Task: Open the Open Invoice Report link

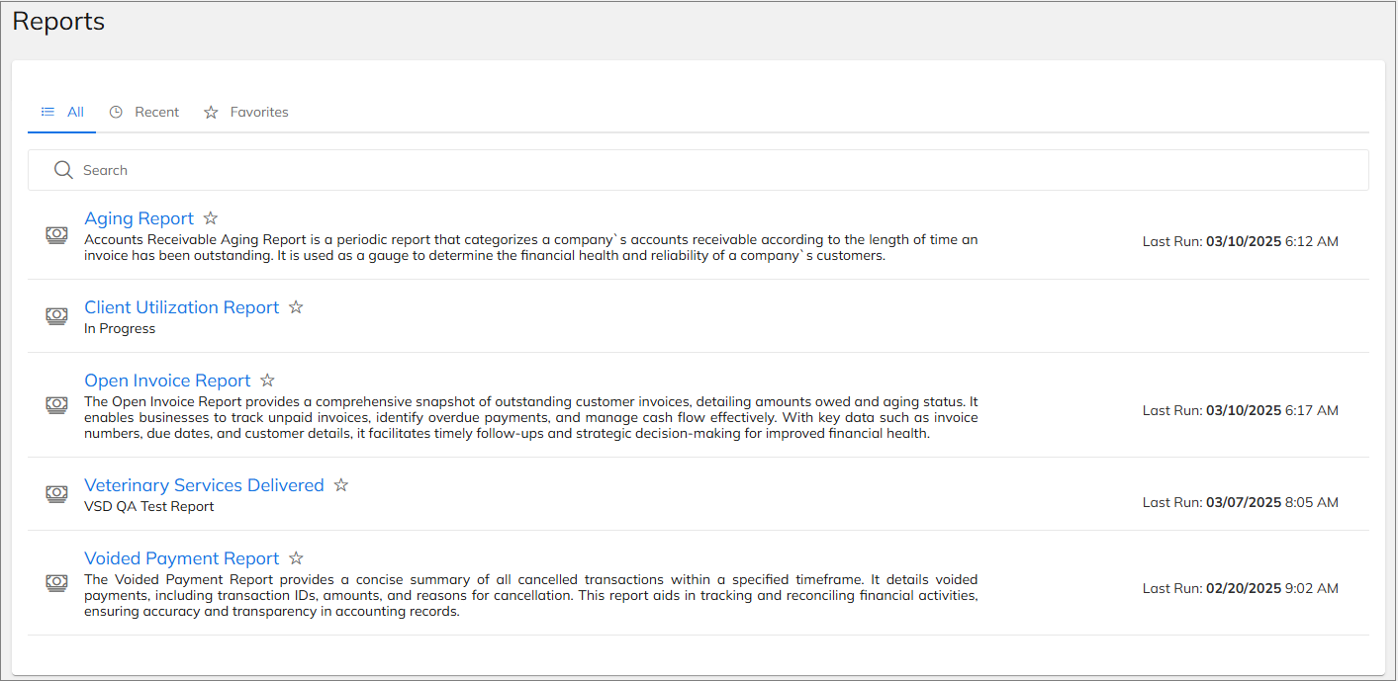Action: [168, 381]
